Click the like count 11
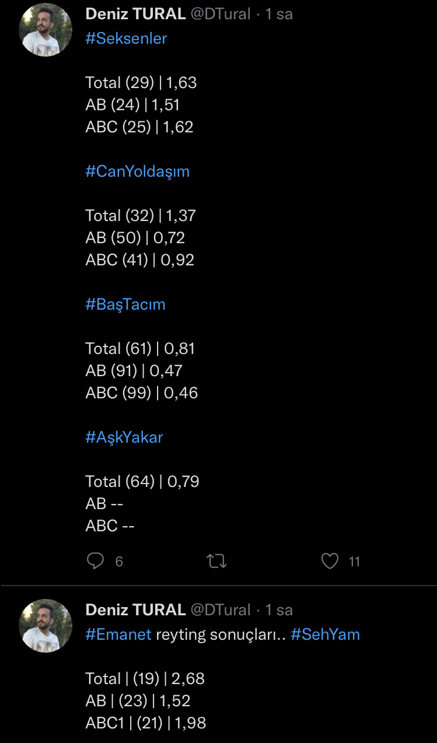Screen dimensions: 437x743 354,562
